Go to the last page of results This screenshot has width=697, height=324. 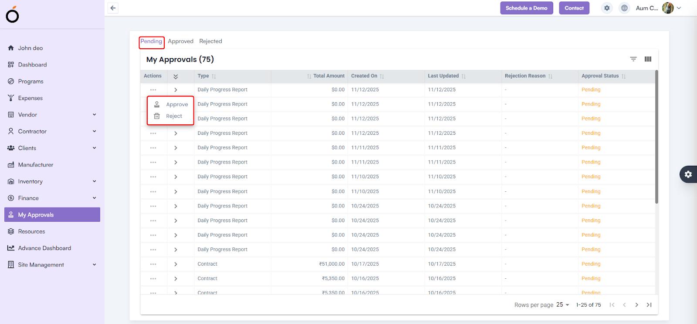point(649,305)
